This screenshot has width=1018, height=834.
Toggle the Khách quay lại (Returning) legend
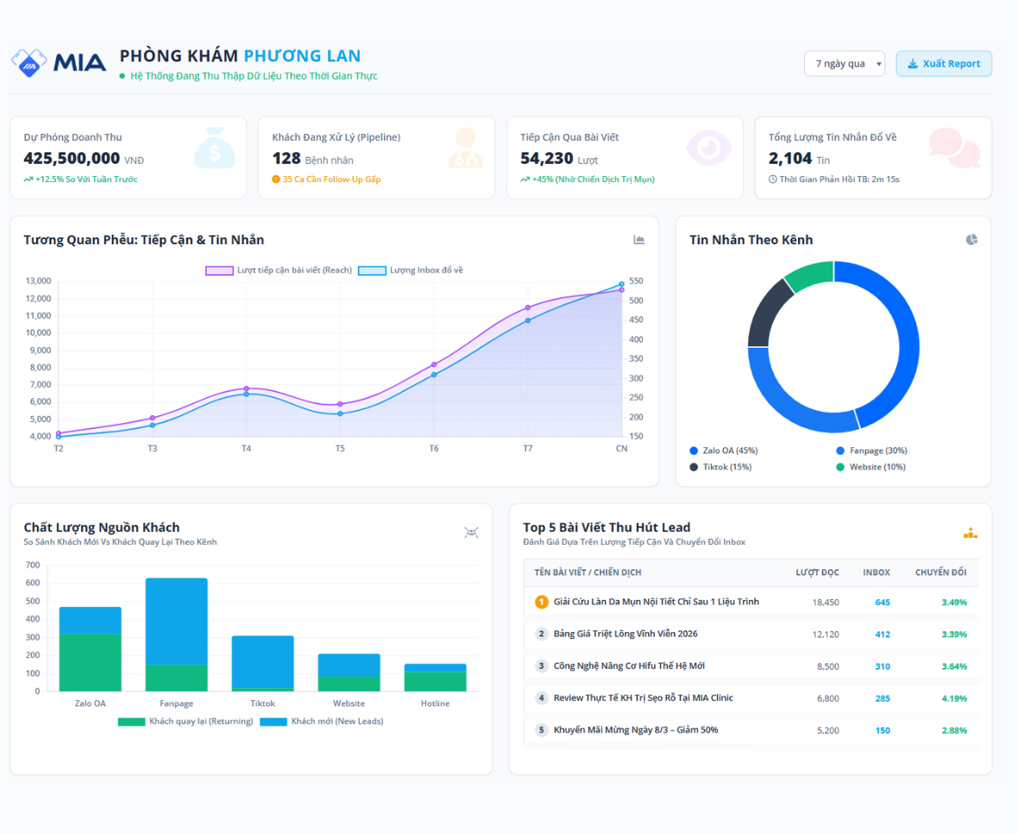pyautogui.click(x=185, y=722)
